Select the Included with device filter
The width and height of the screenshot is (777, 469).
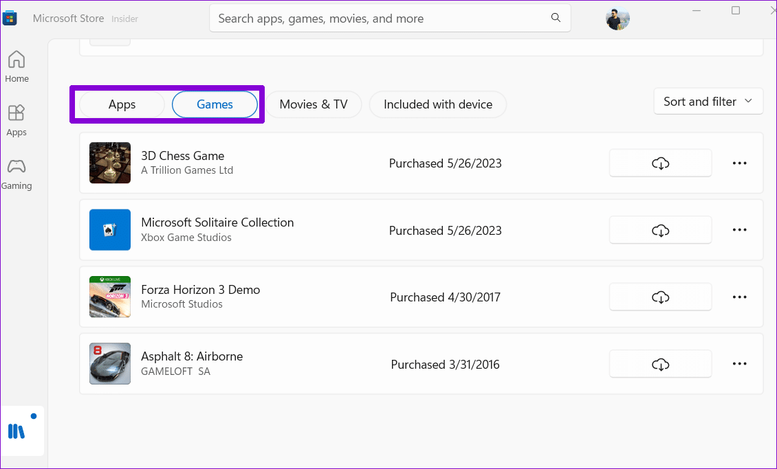(x=438, y=104)
